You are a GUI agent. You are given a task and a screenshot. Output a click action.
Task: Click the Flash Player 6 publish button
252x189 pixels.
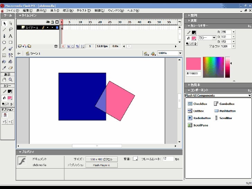click(101, 165)
